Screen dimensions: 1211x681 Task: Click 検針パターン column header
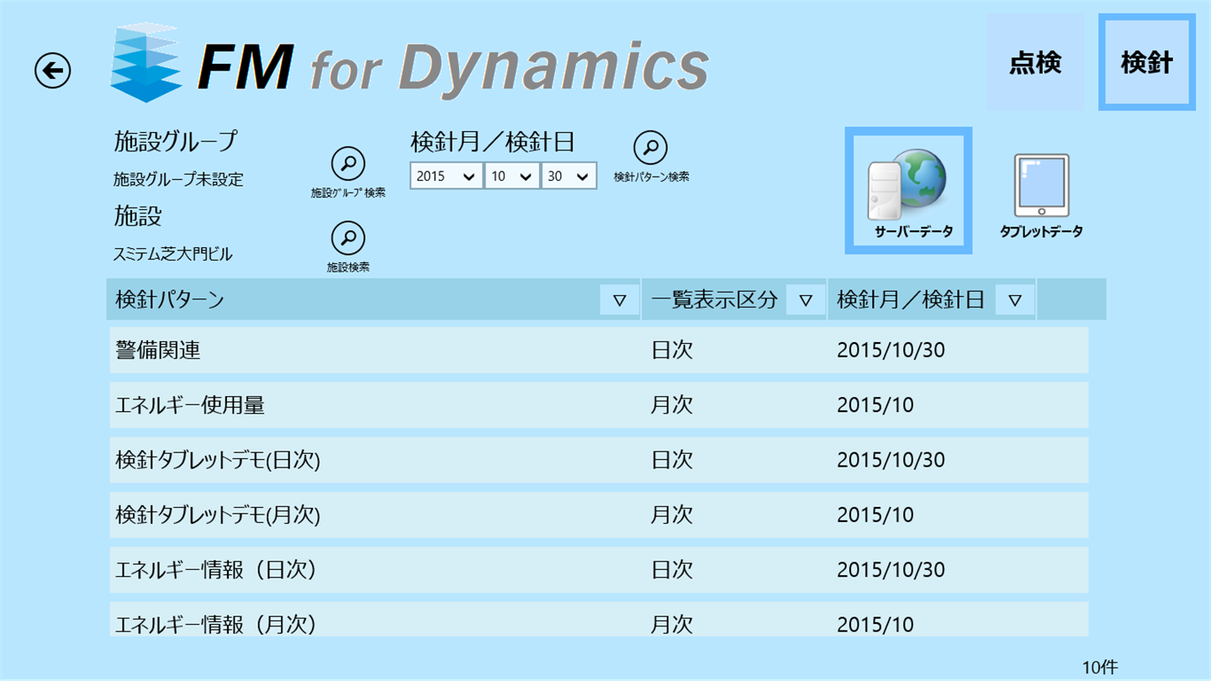[373, 299]
